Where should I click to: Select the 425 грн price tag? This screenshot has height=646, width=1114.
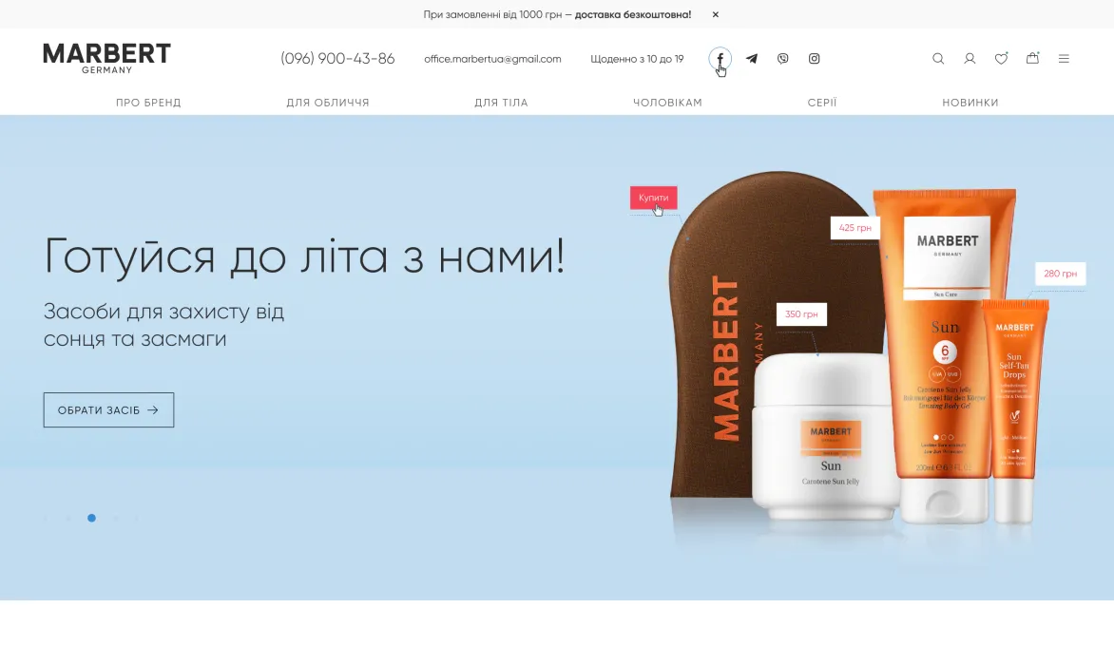click(x=855, y=228)
